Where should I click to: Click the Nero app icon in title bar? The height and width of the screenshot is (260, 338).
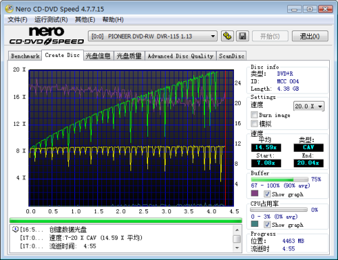click(x=9, y=9)
